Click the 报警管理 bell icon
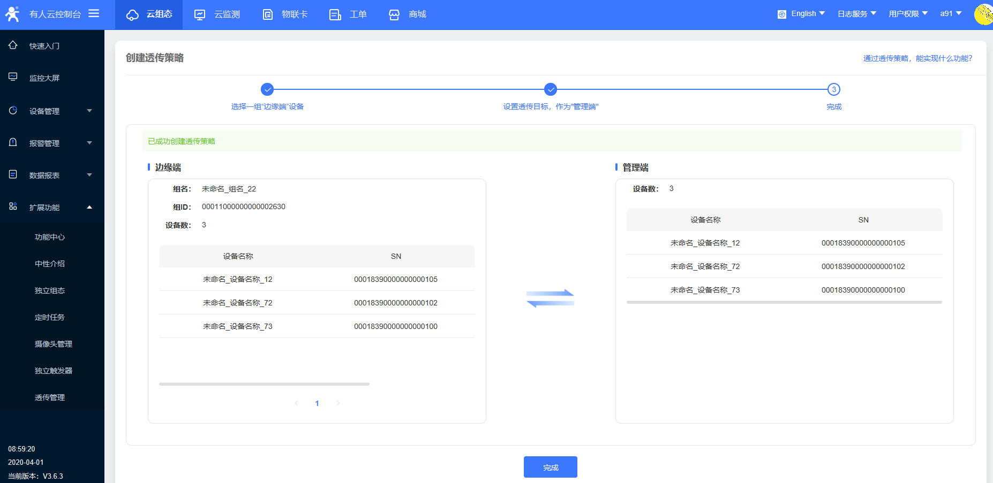Screen dimensions: 993x483 (x=13, y=142)
